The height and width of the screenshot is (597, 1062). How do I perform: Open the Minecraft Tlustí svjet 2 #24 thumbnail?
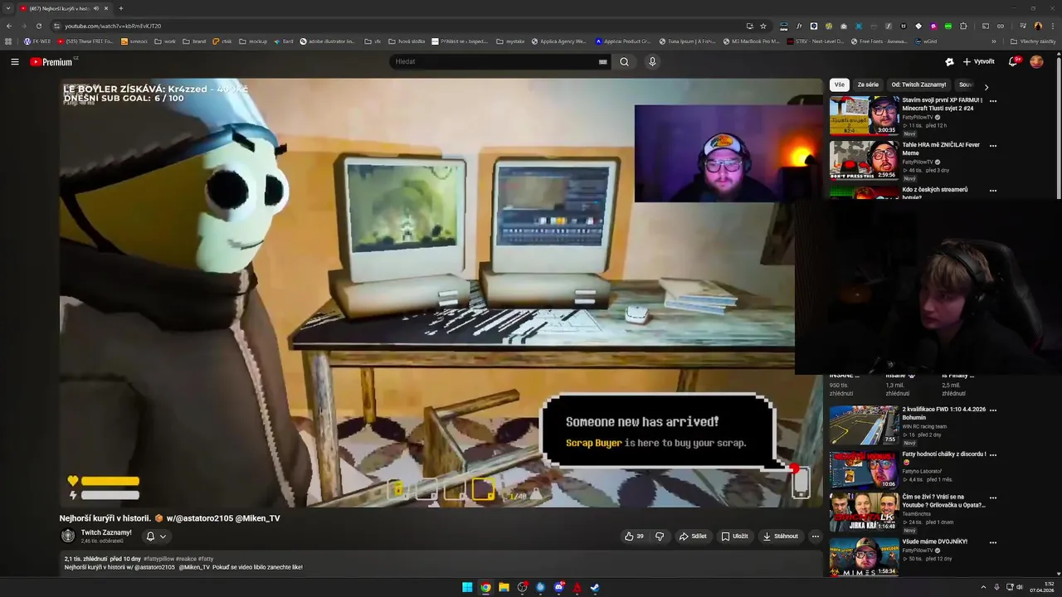click(864, 115)
